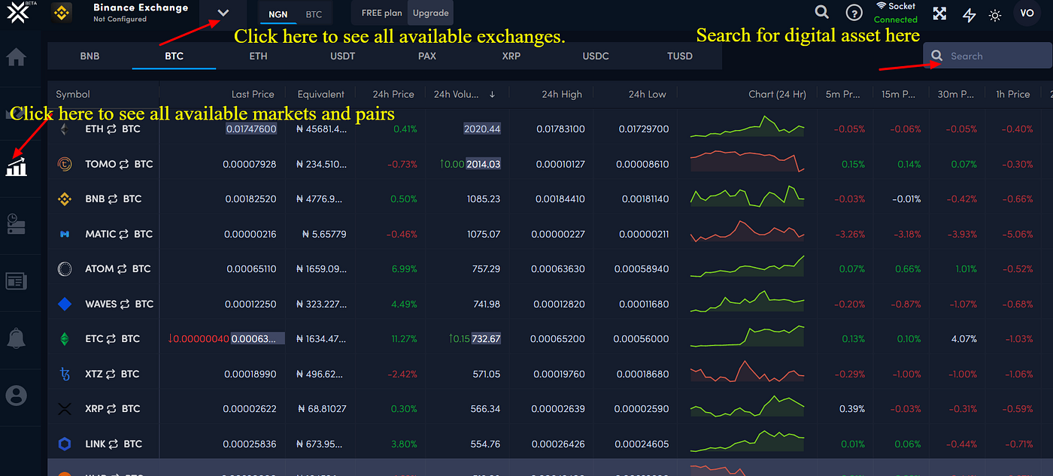This screenshot has width=1053, height=476.
Task: Click ATOM 24h price 6.99%
Action: [404, 269]
